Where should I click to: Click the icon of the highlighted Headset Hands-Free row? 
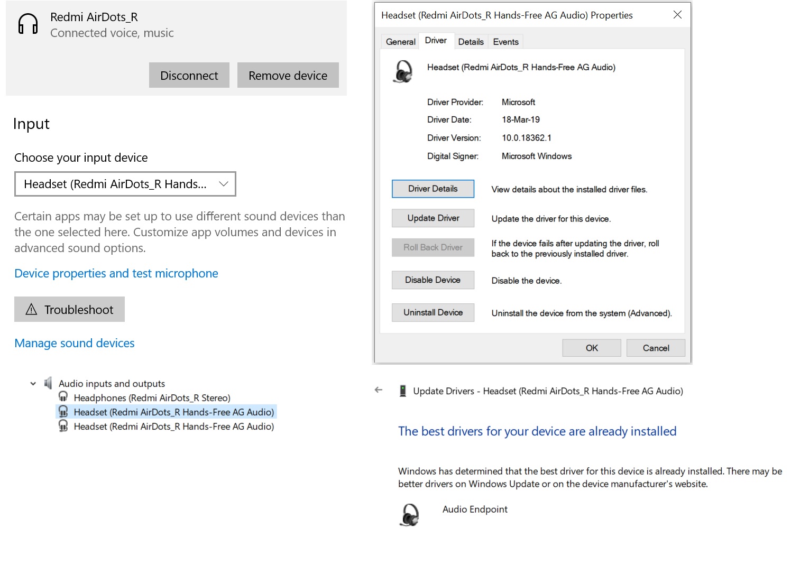click(x=63, y=411)
